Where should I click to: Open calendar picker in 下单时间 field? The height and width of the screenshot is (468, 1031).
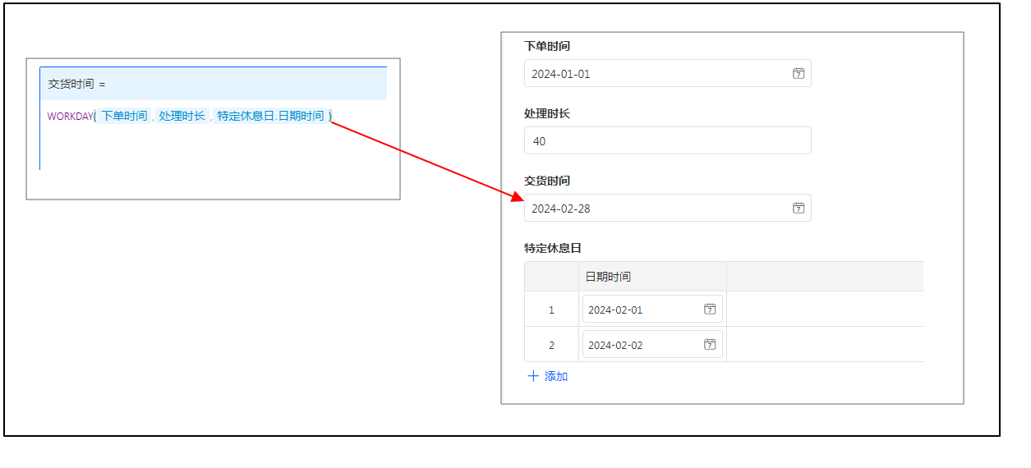(x=798, y=73)
